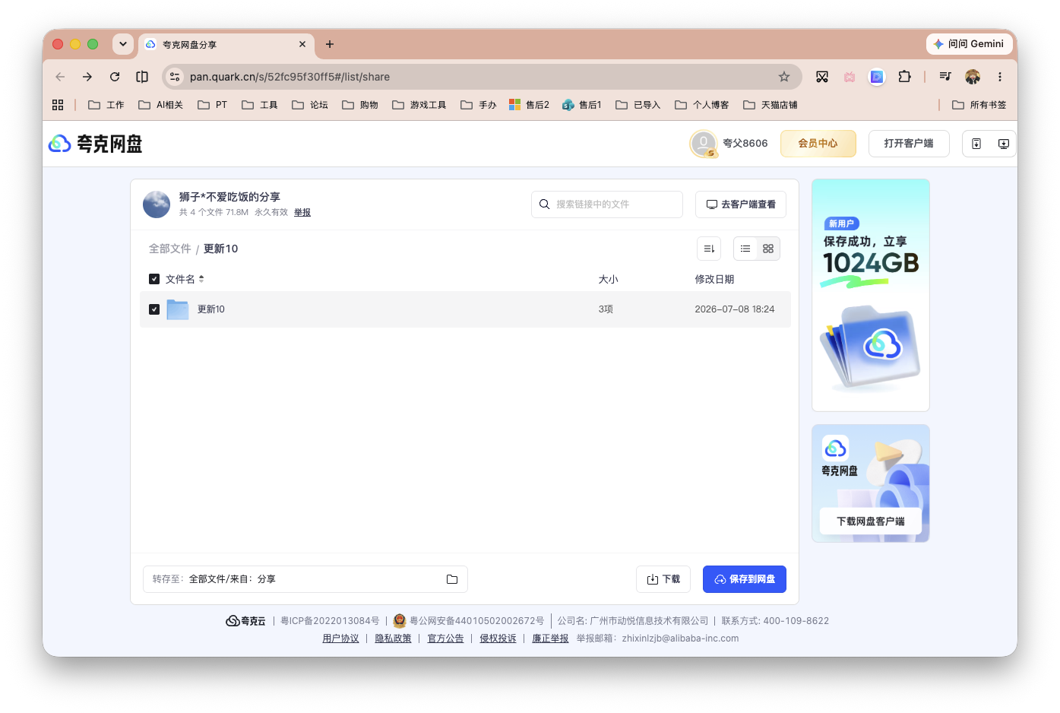The width and height of the screenshot is (1060, 713).
Task: Uncheck the 更新10 folder checkbox
Action: (x=154, y=309)
